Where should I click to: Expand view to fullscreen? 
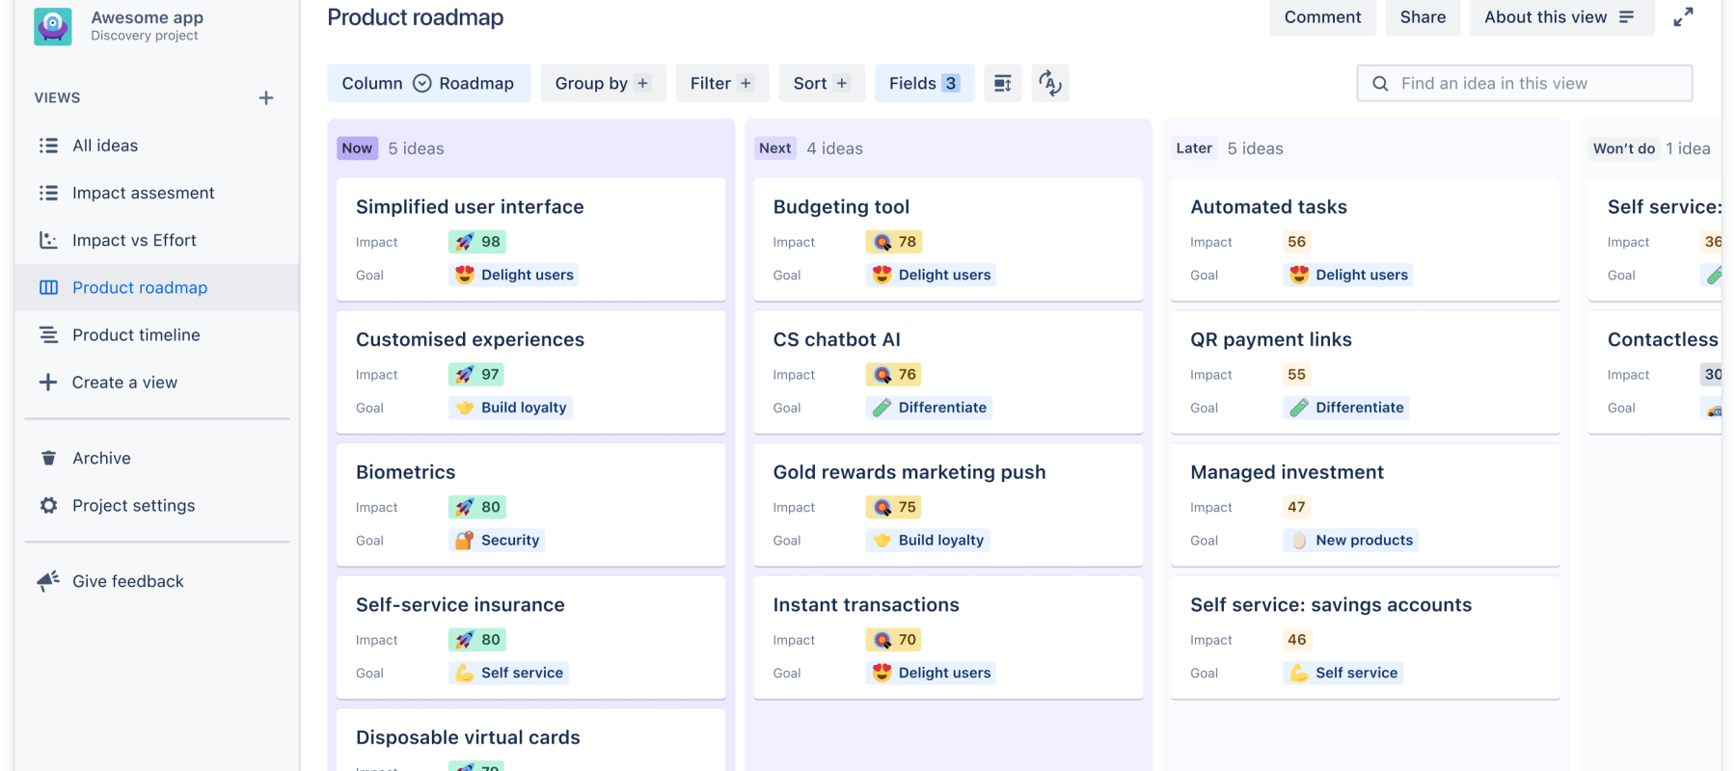(1683, 17)
